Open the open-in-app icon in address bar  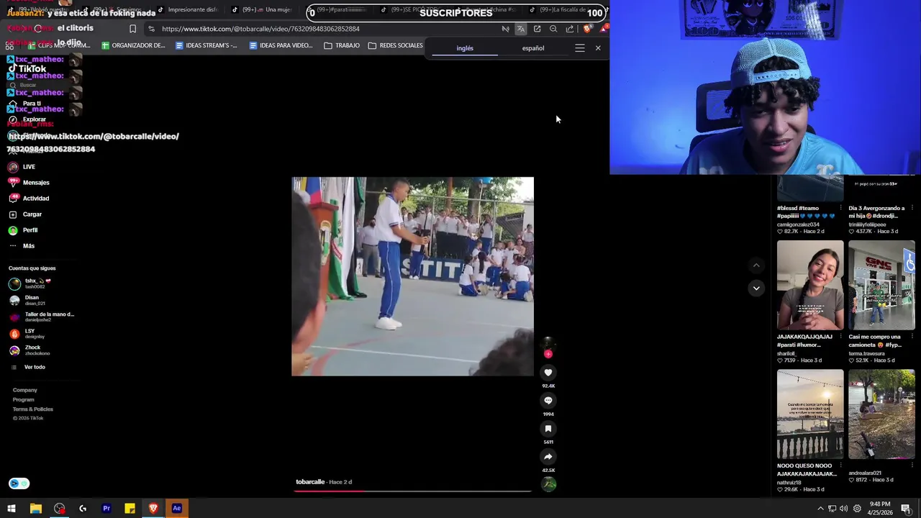(x=537, y=29)
